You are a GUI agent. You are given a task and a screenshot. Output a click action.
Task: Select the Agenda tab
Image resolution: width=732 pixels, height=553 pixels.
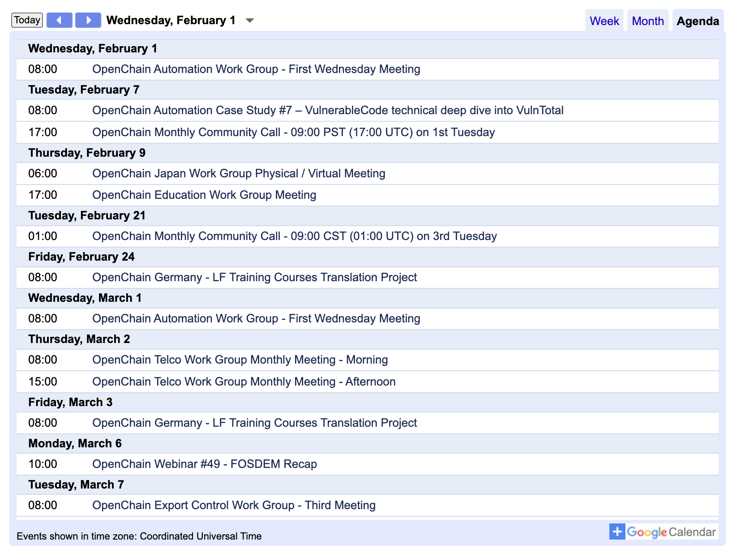click(x=698, y=21)
